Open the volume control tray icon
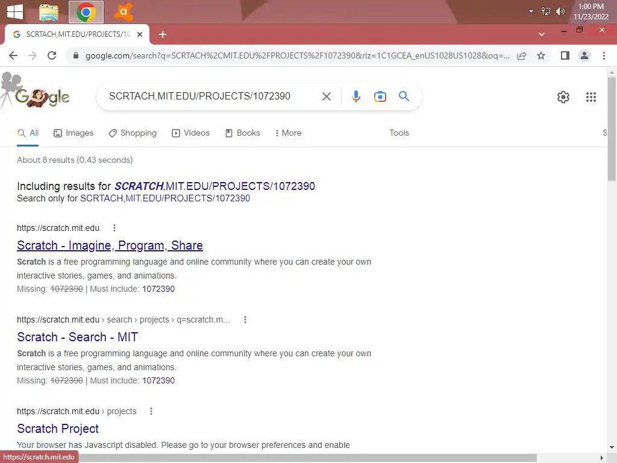Image resolution: width=617 pixels, height=463 pixels. pyautogui.click(x=560, y=11)
